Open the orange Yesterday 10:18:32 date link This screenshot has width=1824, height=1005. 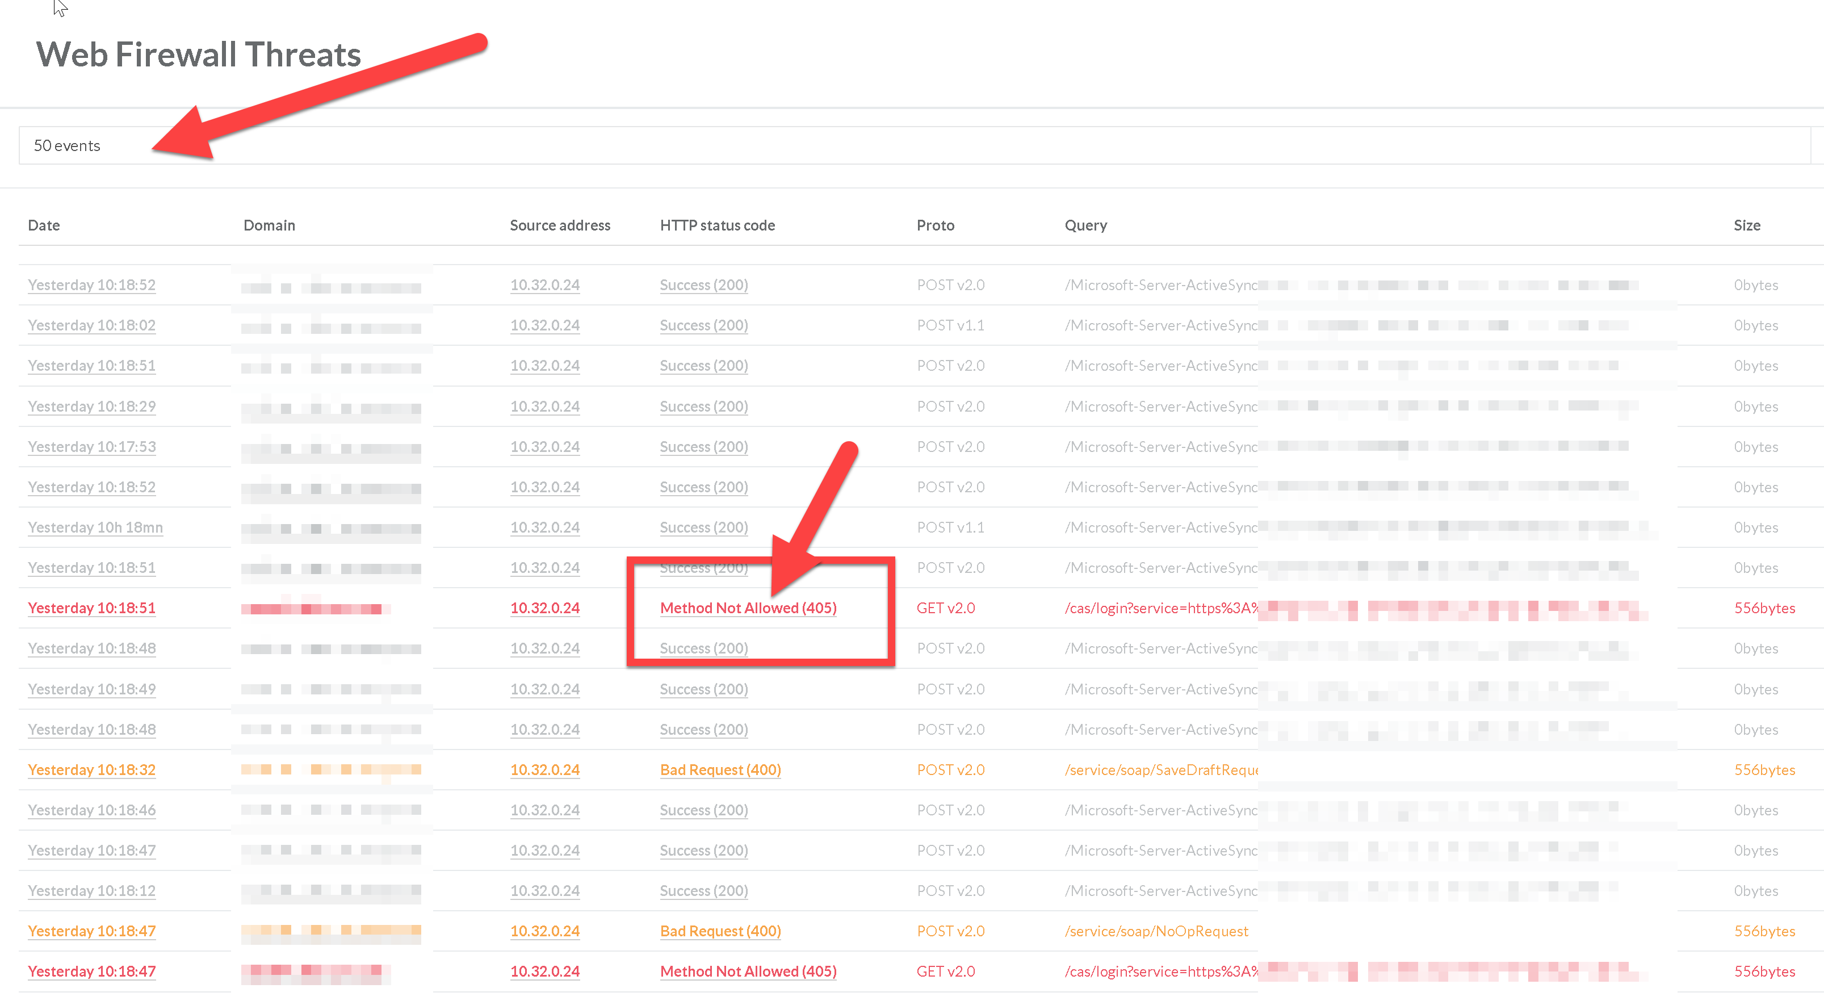pyautogui.click(x=91, y=770)
